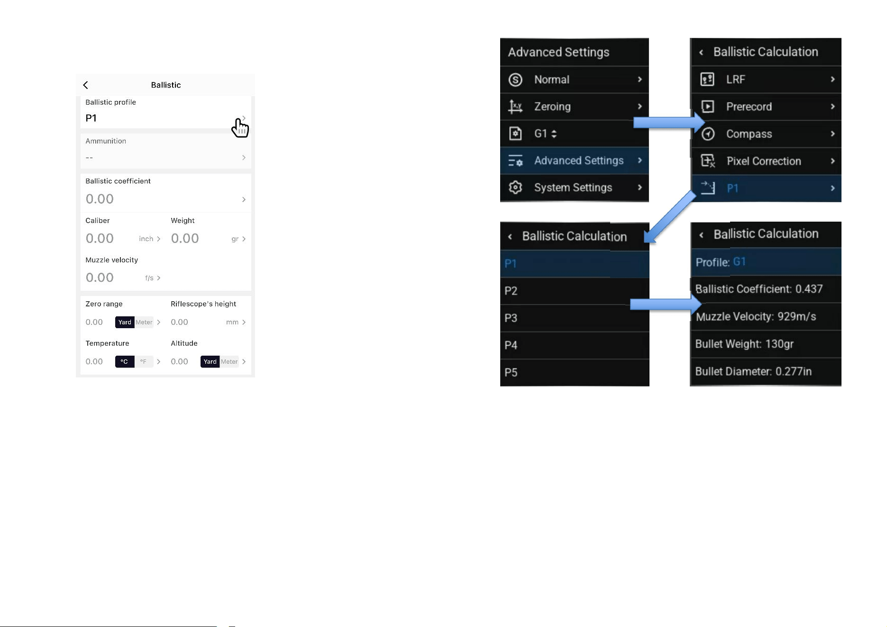Select profile P2 in list

point(575,291)
